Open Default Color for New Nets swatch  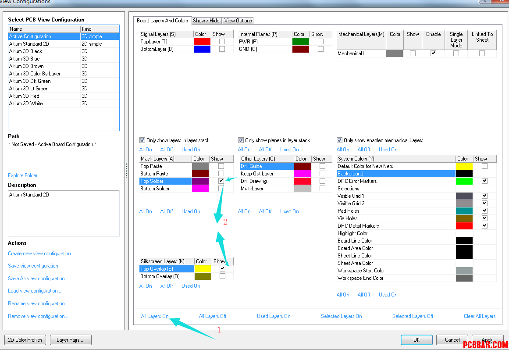point(464,166)
